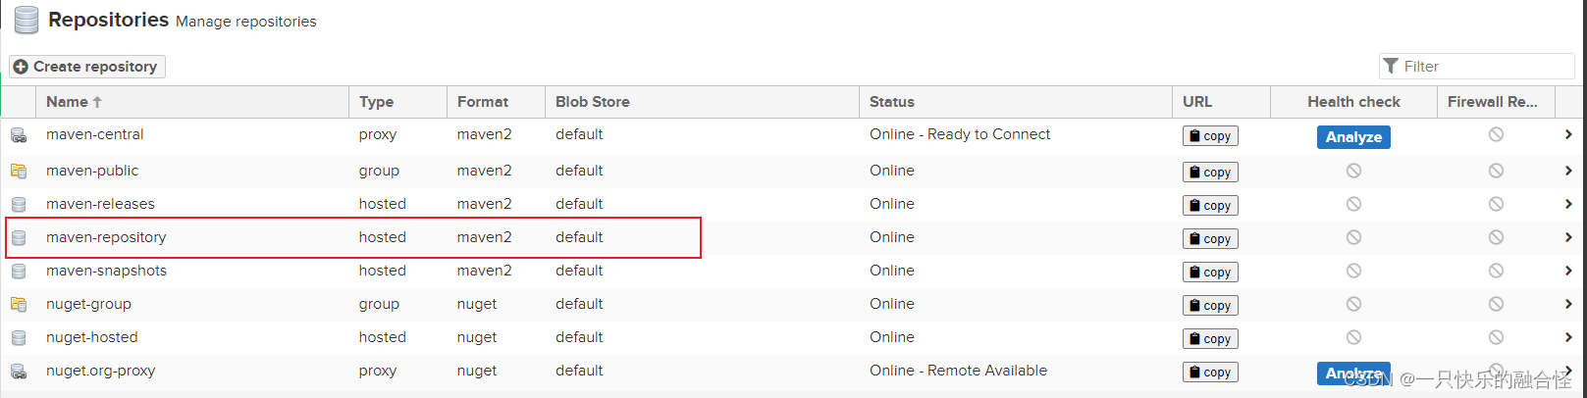Image resolution: width=1587 pixels, height=398 pixels.
Task: Copy URL of maven-public repository
Action: tap(1210, 173)
